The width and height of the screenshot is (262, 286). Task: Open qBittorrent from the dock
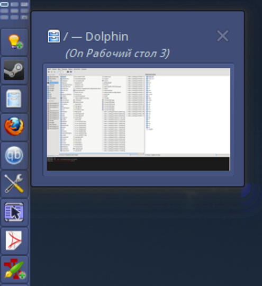(14, 155)
